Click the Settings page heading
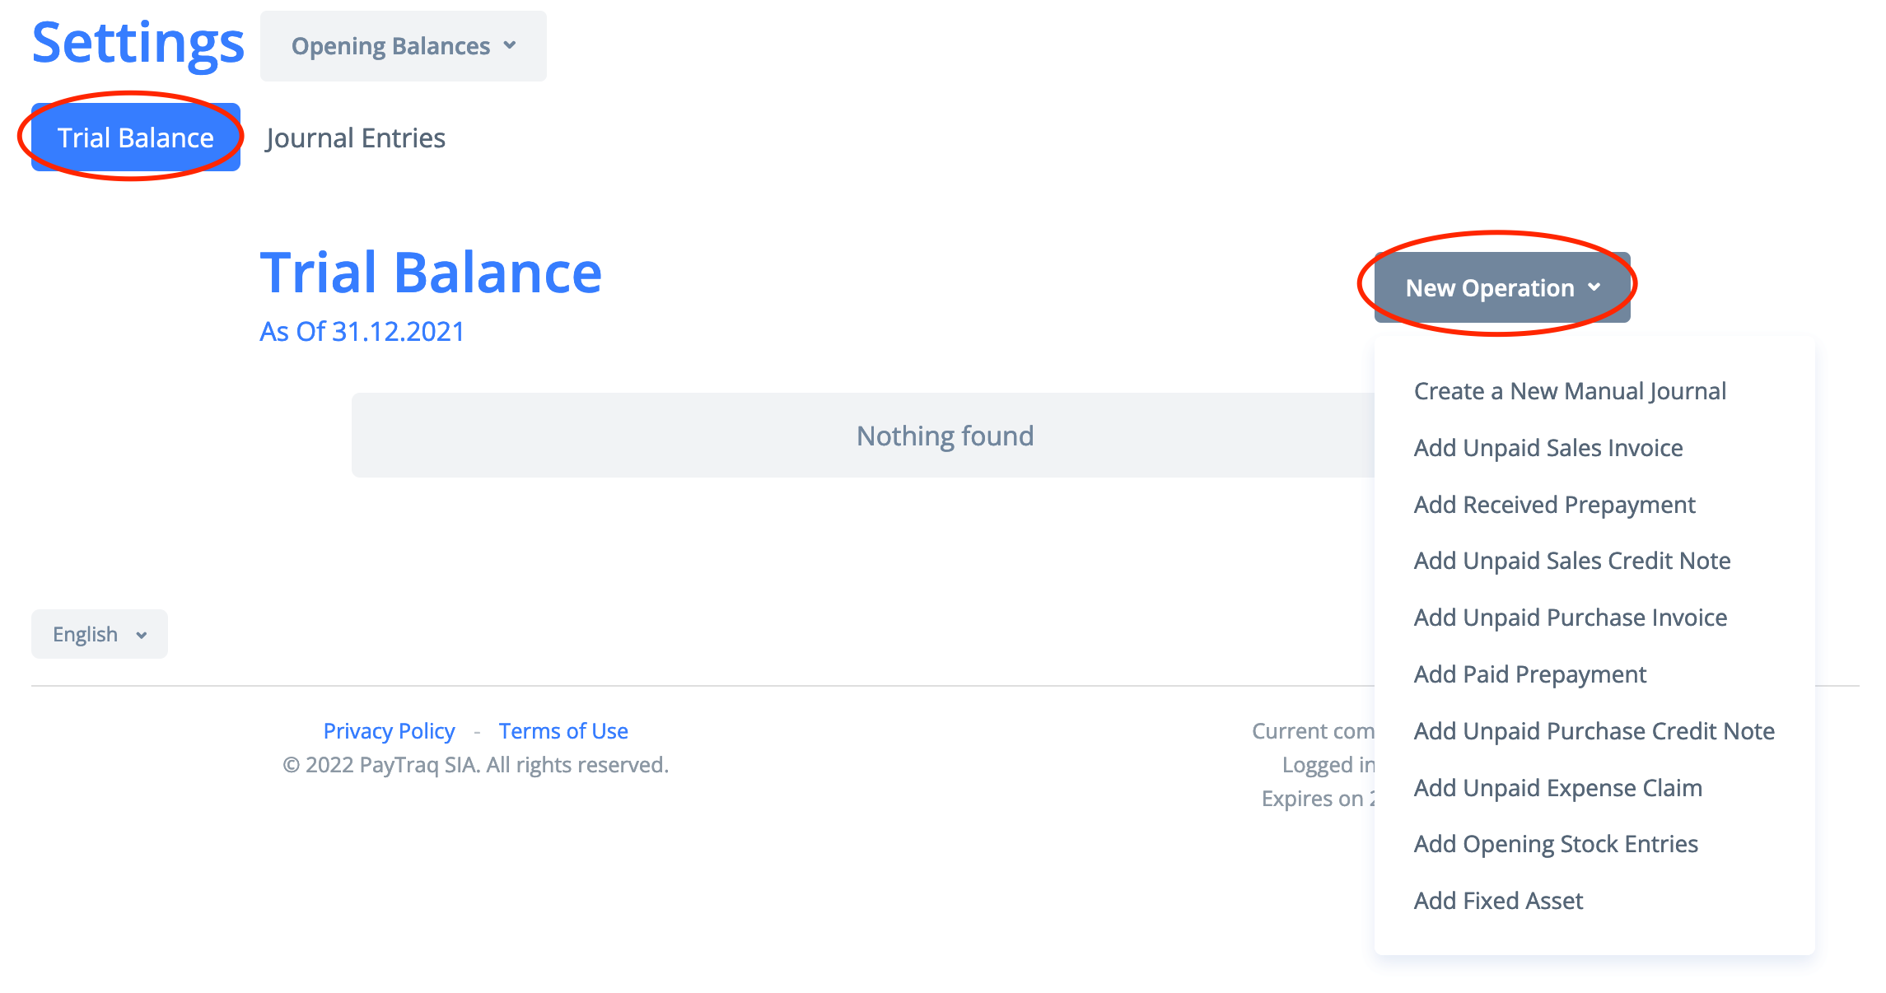This screenshot has width=1886, height=993. point(138,43)
